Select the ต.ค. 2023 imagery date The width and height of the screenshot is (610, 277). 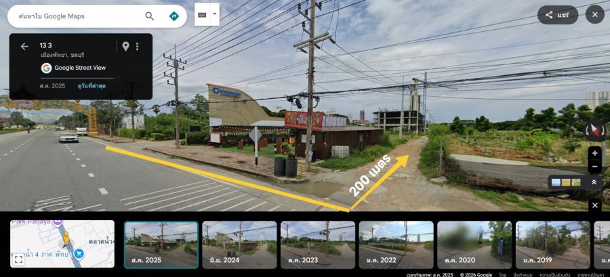[x=318, y=244]
